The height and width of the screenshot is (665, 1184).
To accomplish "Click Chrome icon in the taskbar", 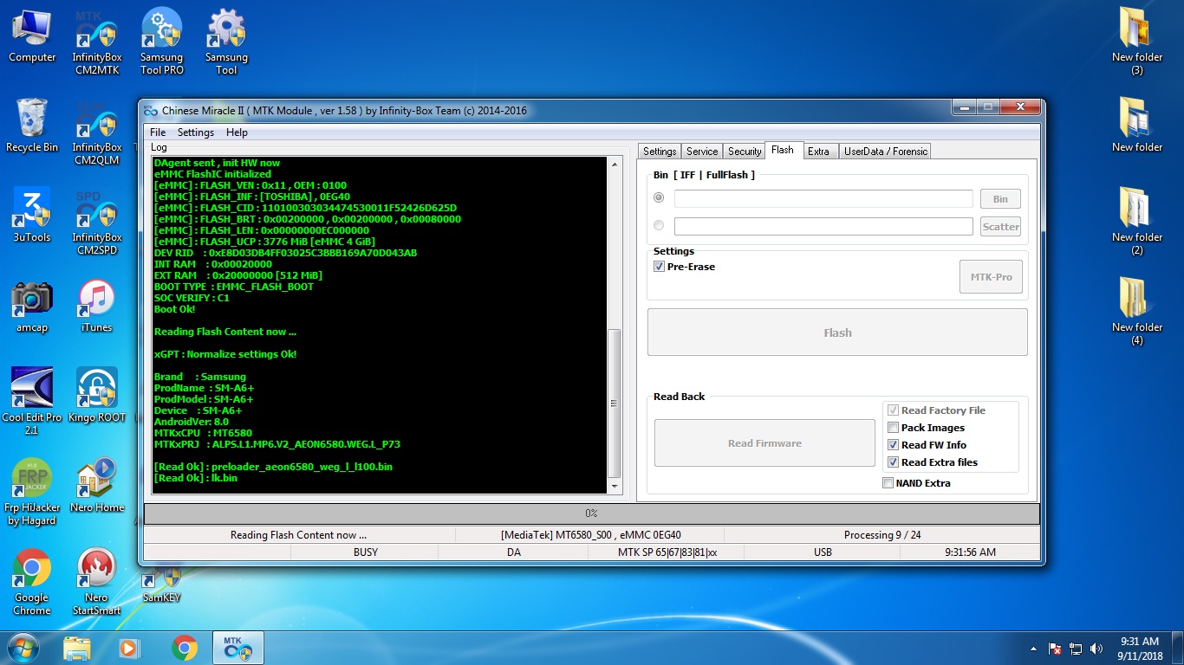I will coord(184,648).
